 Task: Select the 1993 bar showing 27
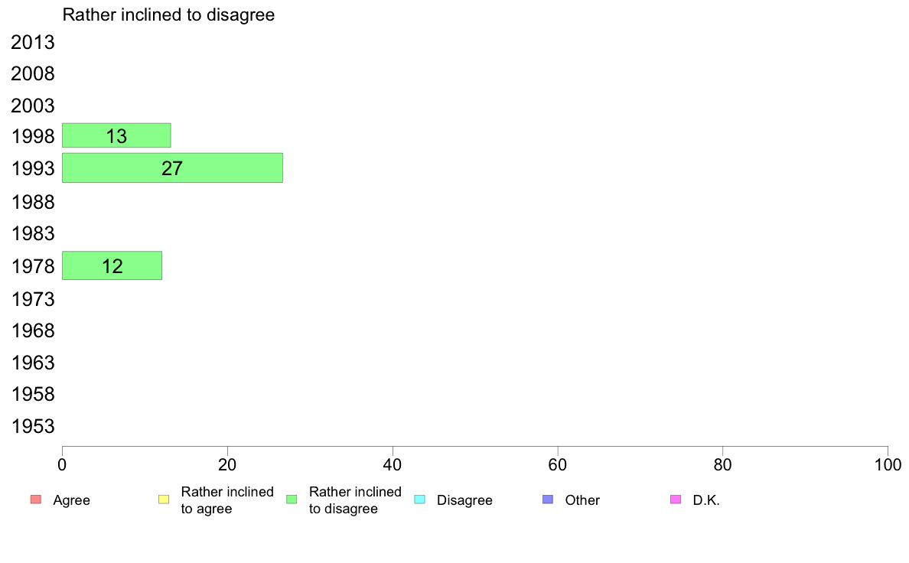(172, 168)
